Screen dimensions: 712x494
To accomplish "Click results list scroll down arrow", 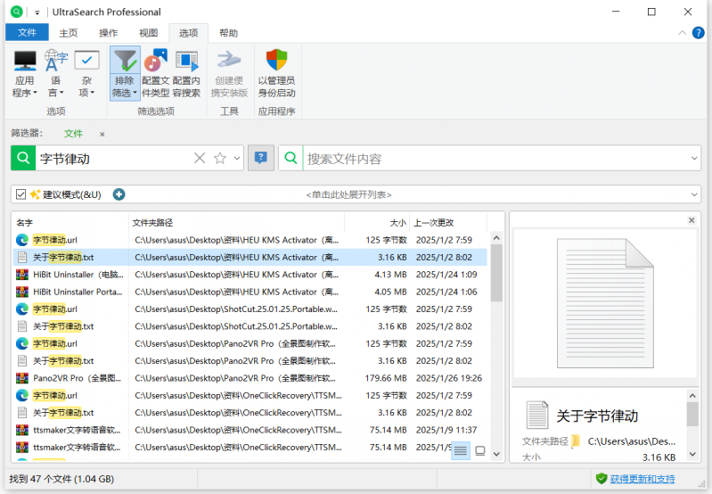I will (496, 454).
